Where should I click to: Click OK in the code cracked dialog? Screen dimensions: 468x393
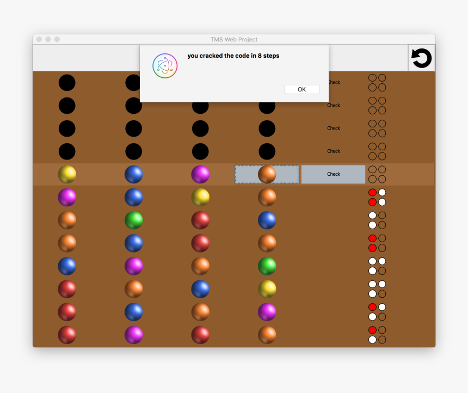[x=301, y=89]
